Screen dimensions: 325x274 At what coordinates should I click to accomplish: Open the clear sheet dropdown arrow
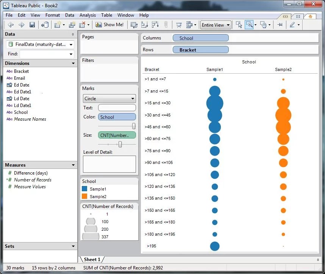coord(88,25)
